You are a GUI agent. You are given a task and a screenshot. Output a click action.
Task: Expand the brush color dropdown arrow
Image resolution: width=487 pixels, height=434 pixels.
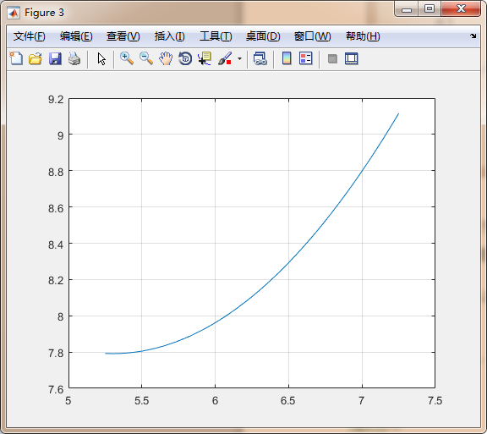(x=239, y=58)
